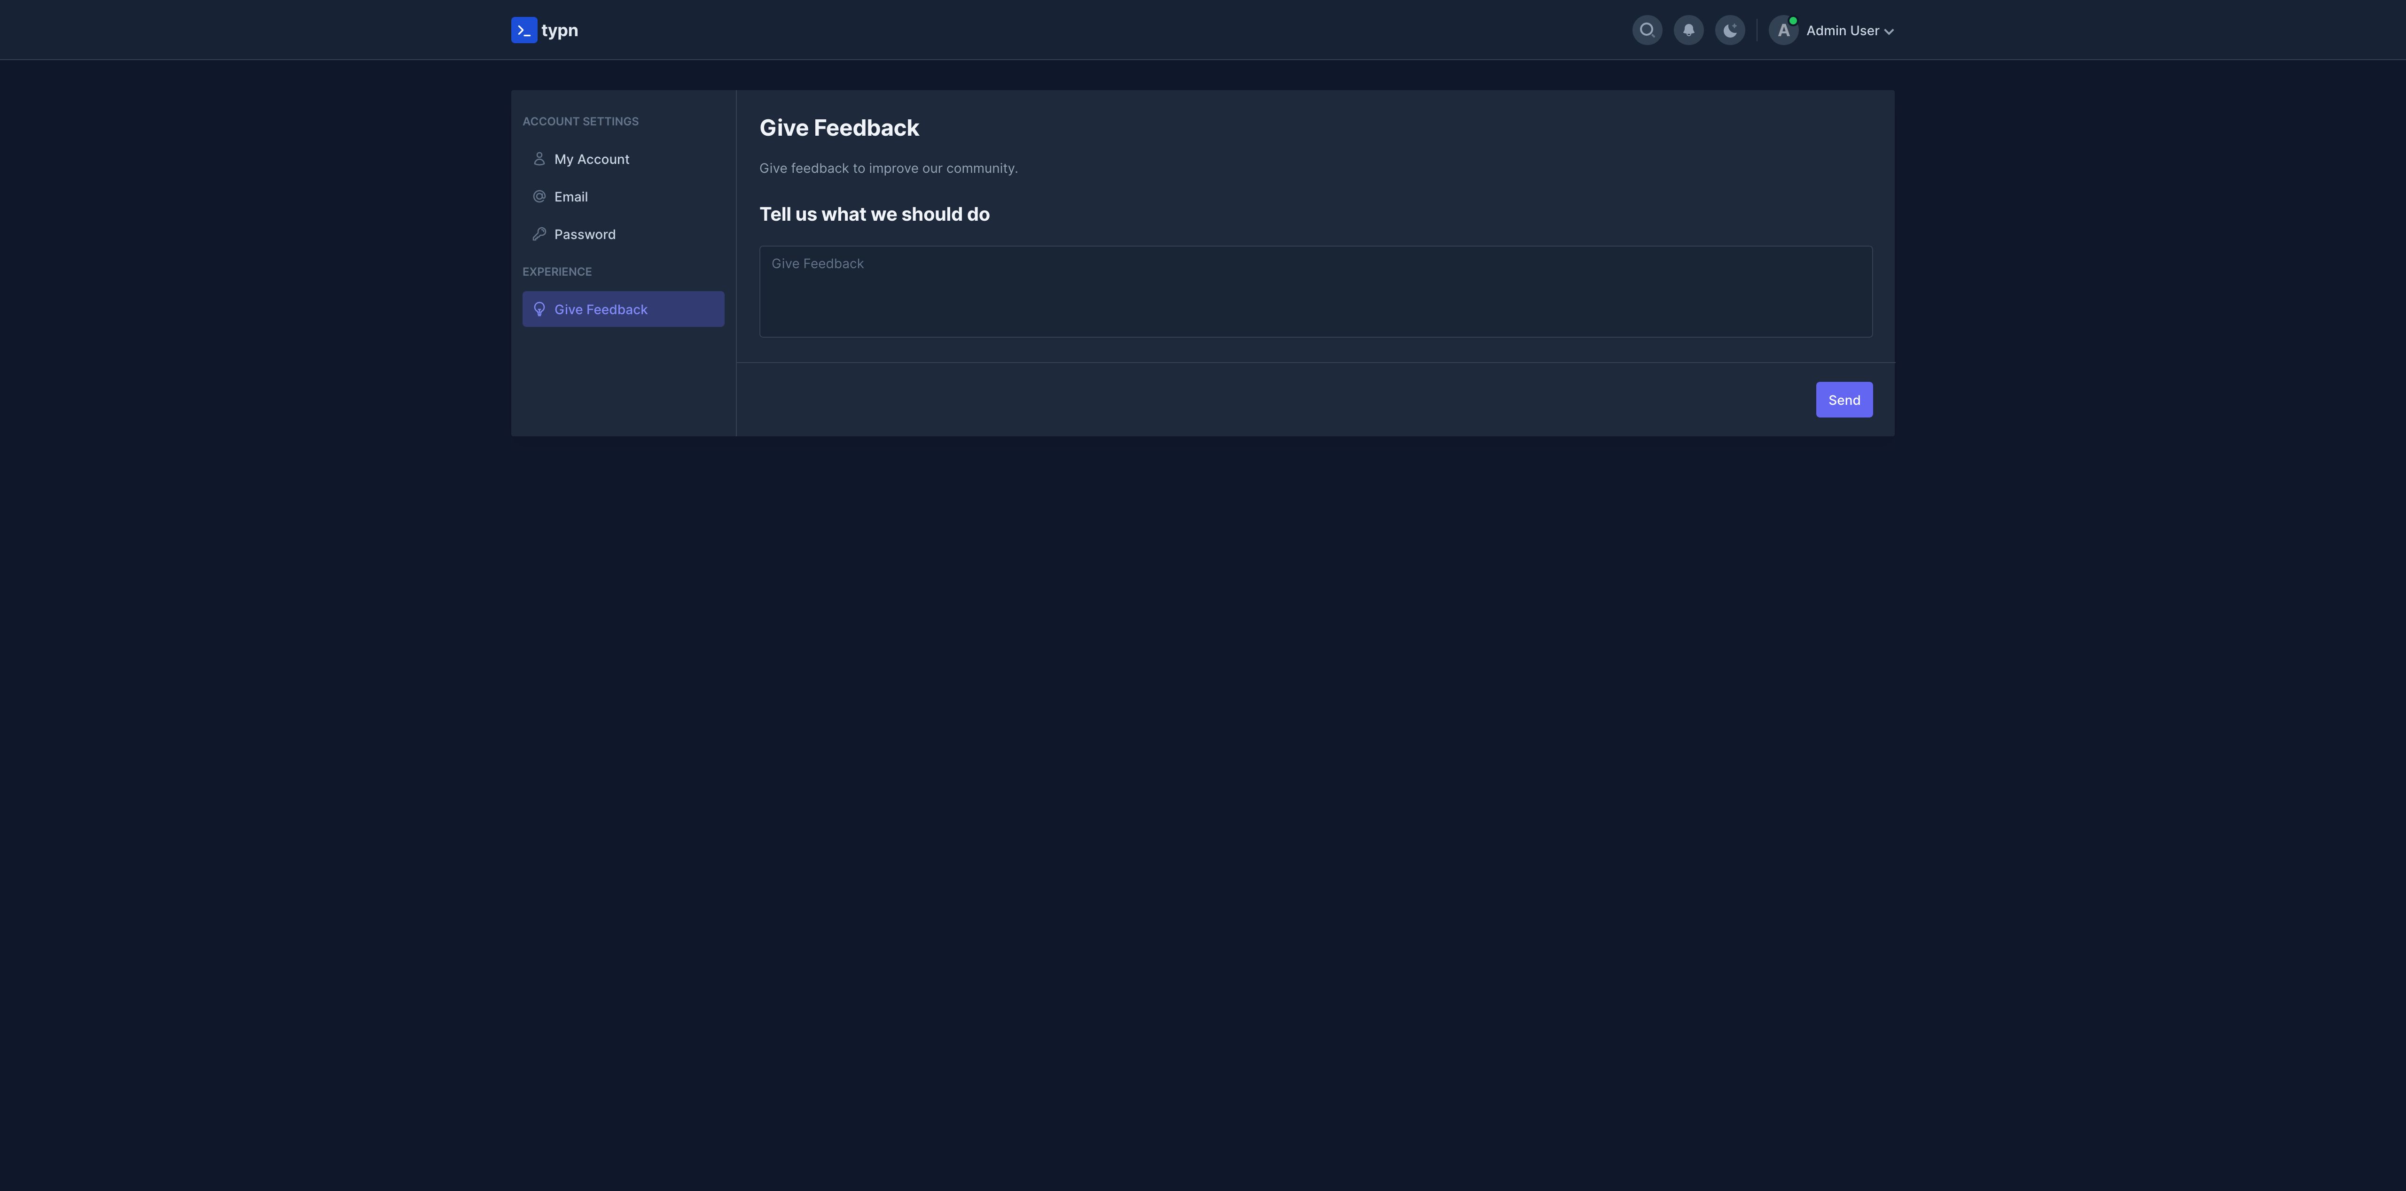
Task: Toggle dark mode with moon icon
Action: coord(1730,30)
